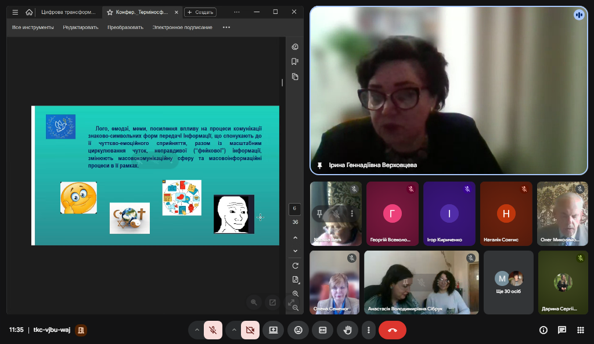Raise hand in the meeting
The width and height of the screenshot is (594, 344).
pyautogui.click(x=348, y=330)
